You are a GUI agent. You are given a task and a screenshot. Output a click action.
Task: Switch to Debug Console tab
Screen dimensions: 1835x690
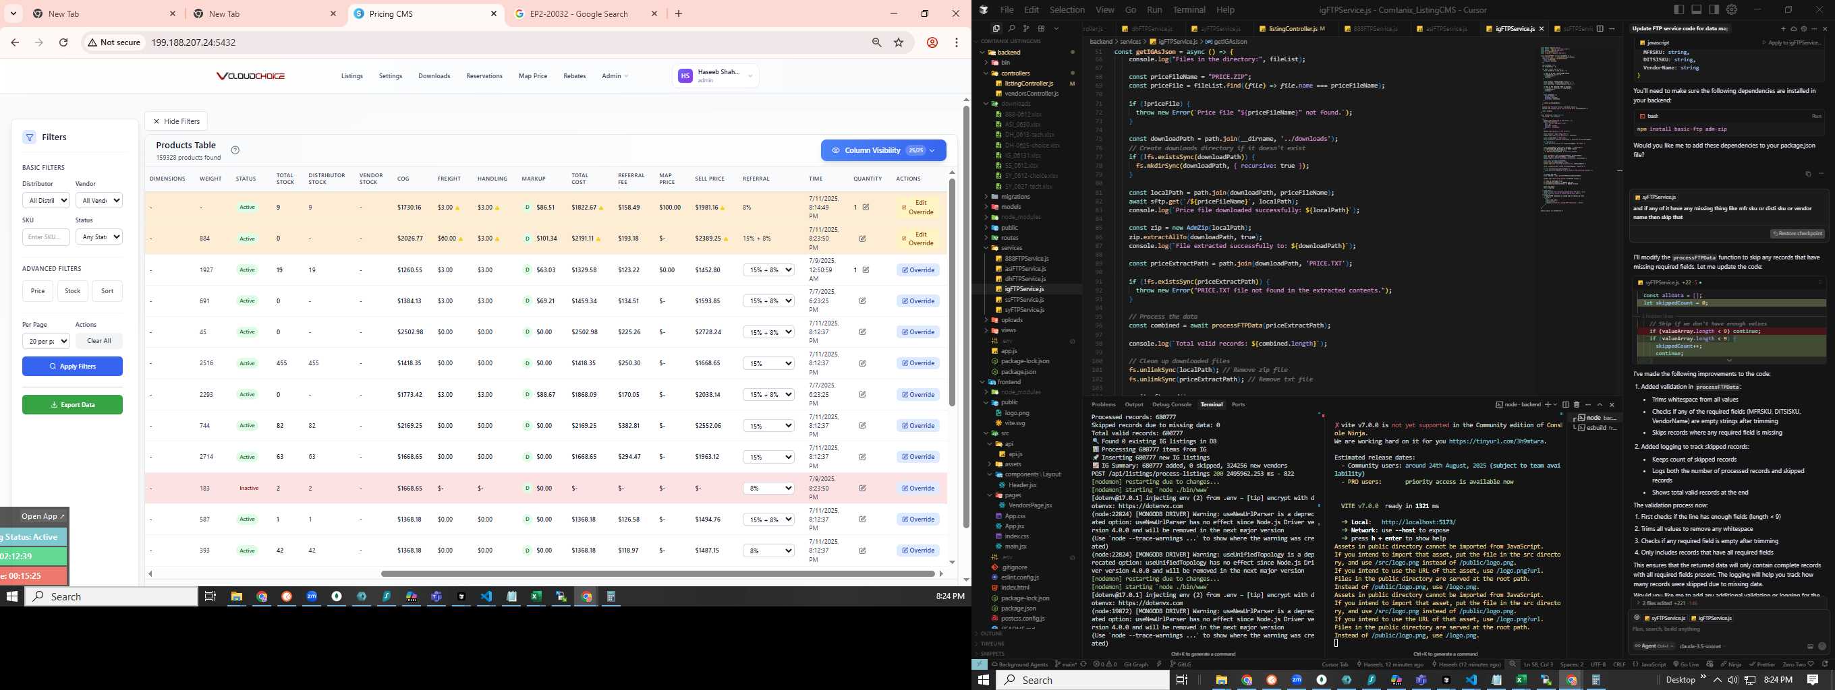point(1172,405)
